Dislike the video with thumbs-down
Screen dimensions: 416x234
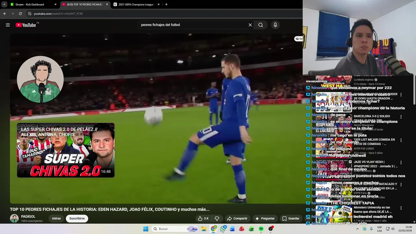pyautogui.click(x=217, y=218)
